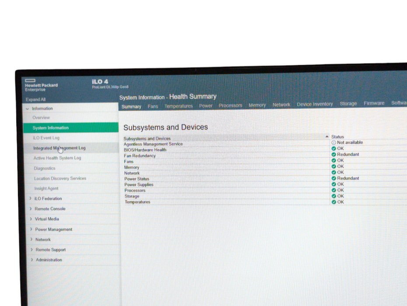Image resolution: width=407 pixels, height=306 pixels.
Task: Click the Fans row OK status icon
Action: tap(334, 160)
